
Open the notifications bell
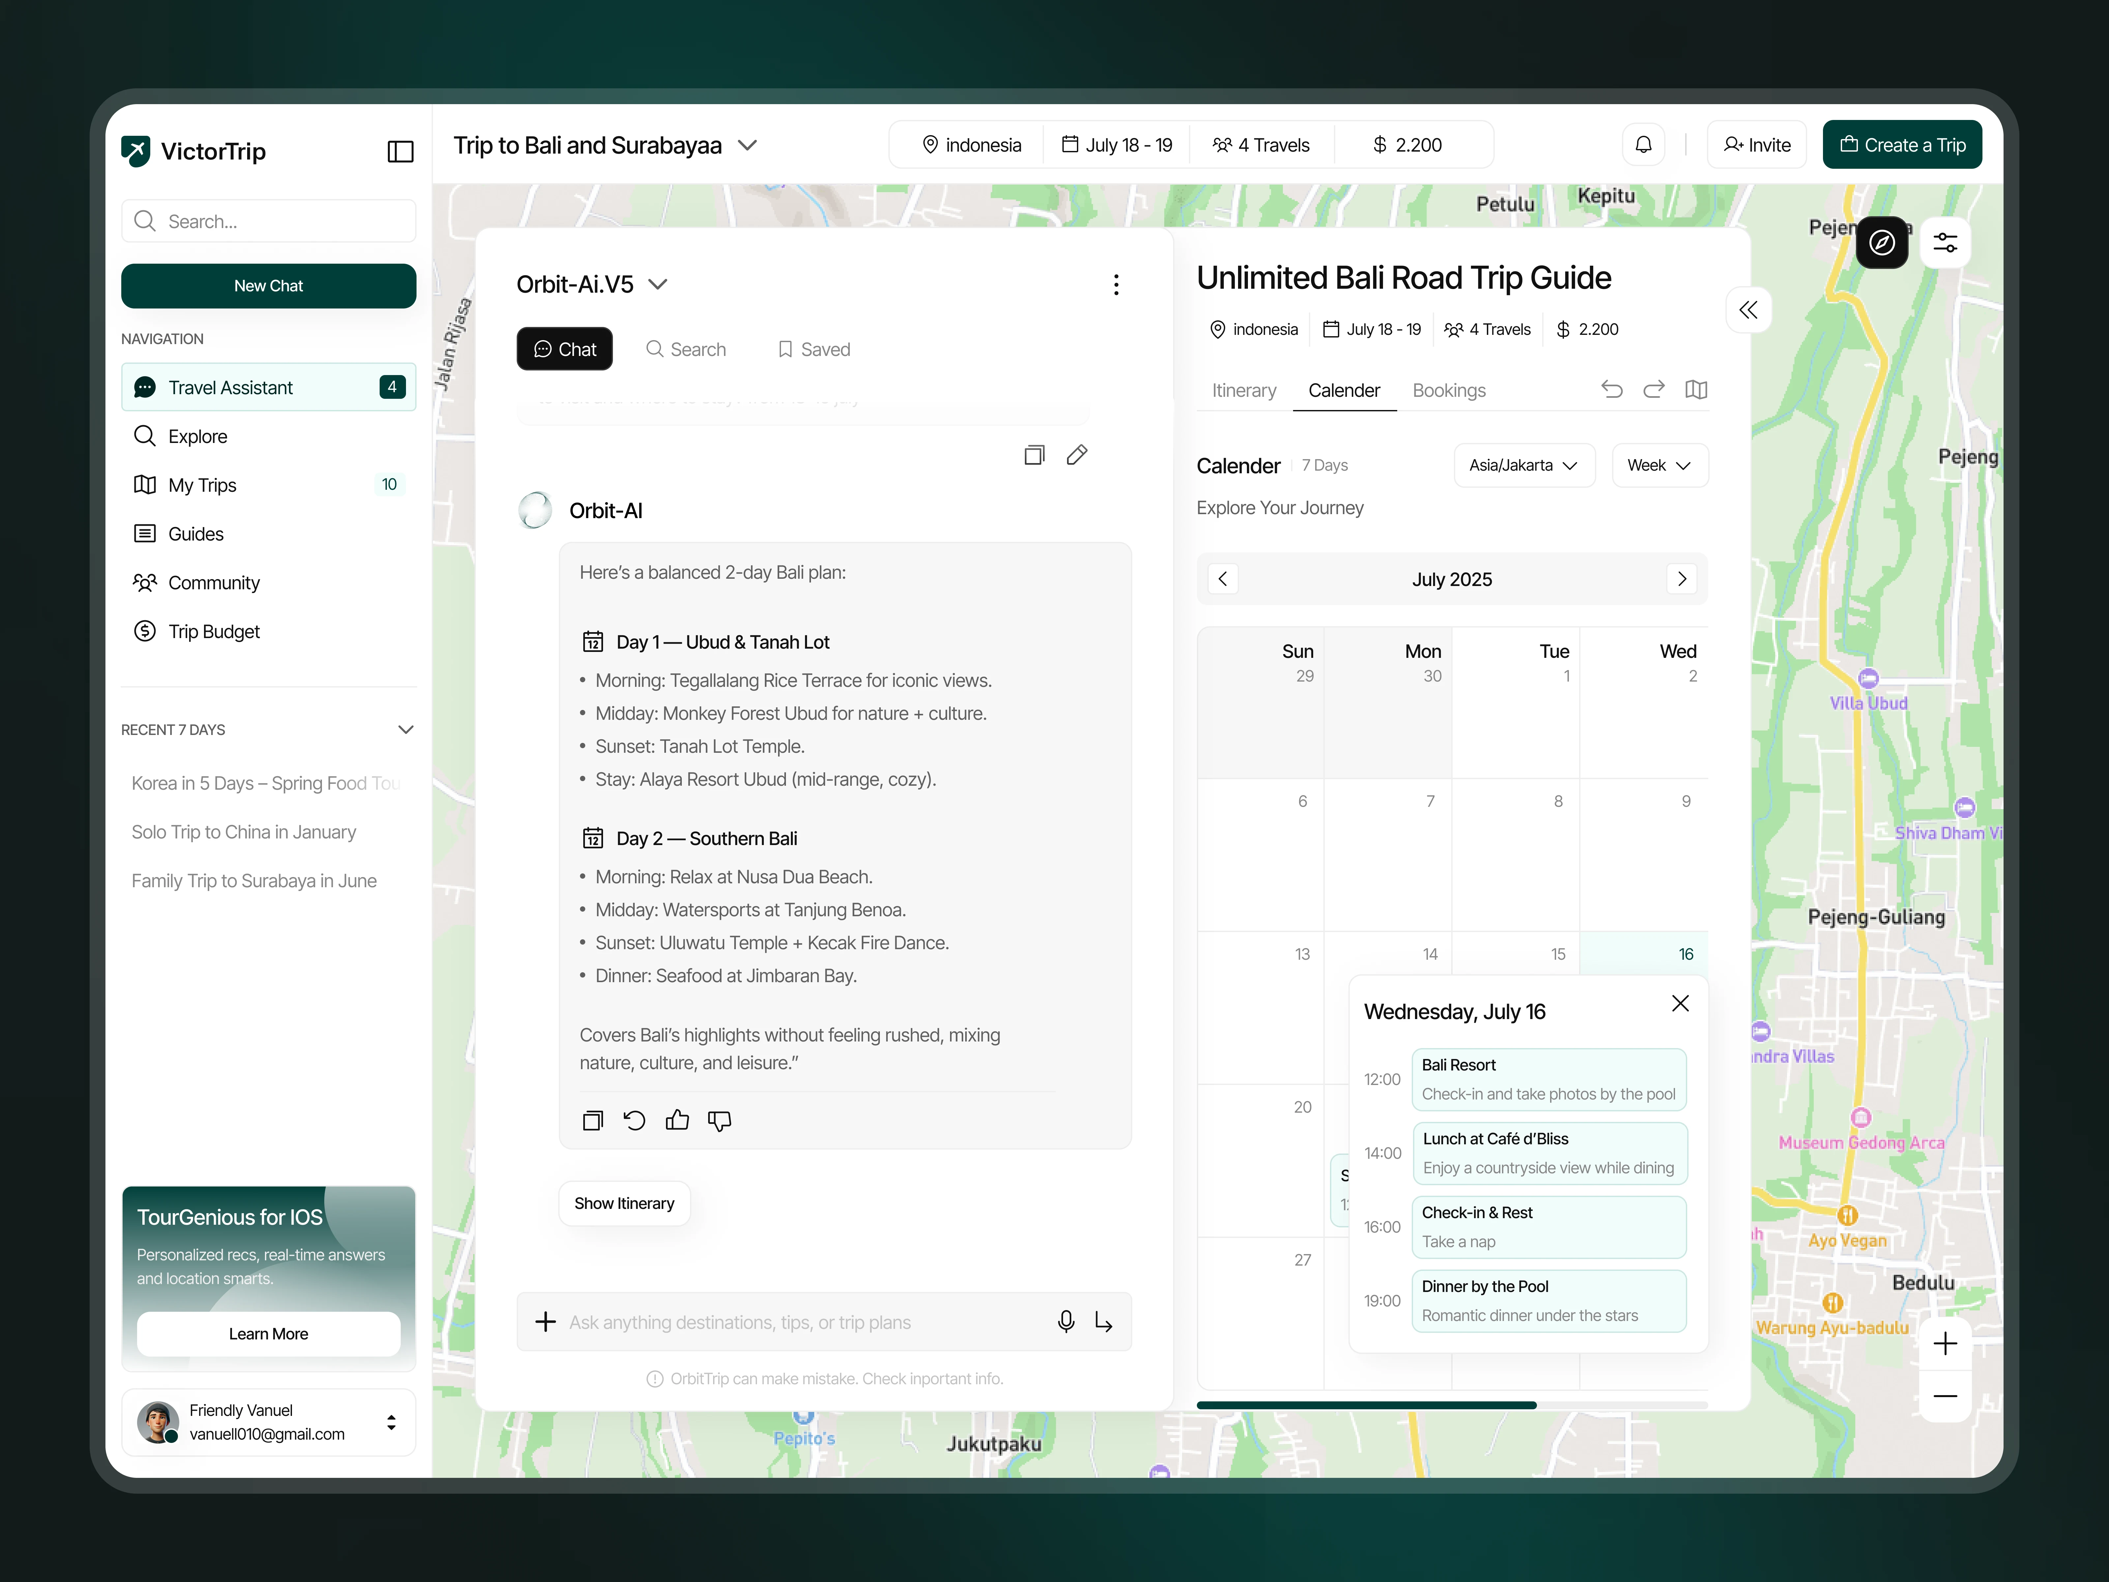1644,145
